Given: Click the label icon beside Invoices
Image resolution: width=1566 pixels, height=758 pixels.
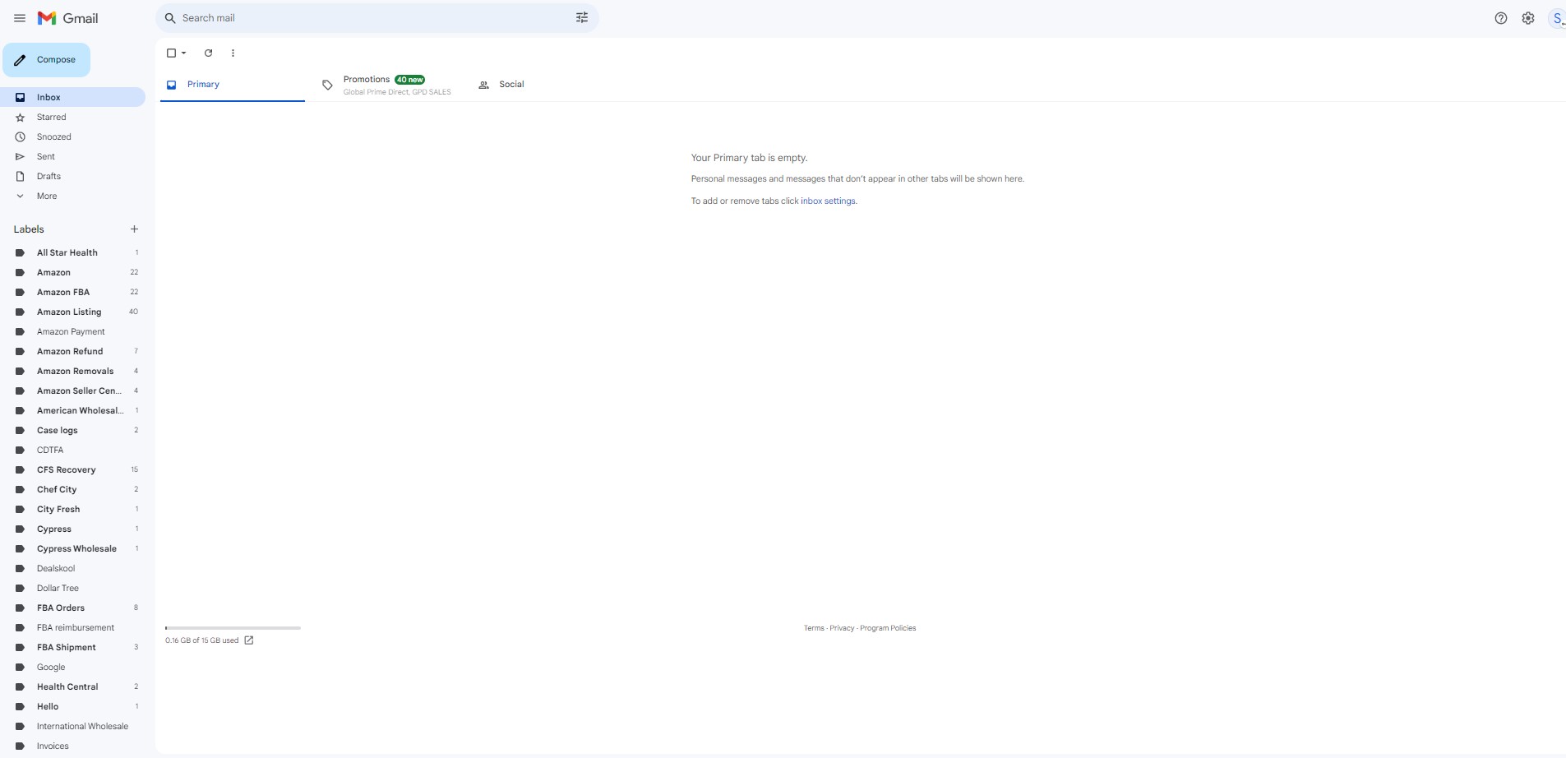Looking at the screenshot, I should tap(21, 746).
